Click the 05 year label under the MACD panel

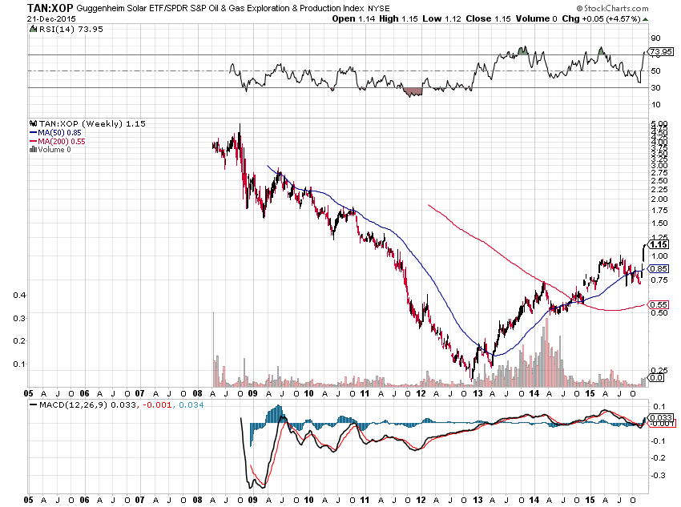(28, 500)
